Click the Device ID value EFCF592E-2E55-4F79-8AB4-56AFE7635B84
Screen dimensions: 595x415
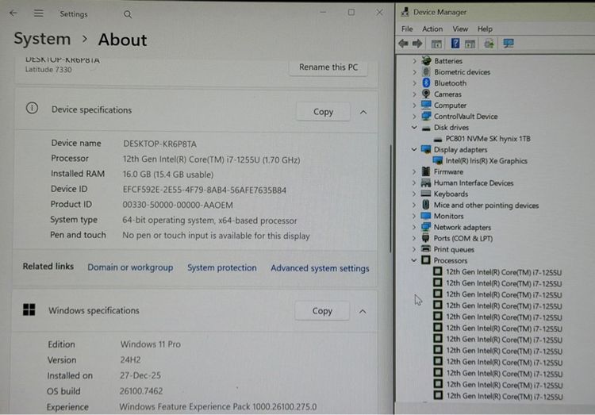click(205, 190)
